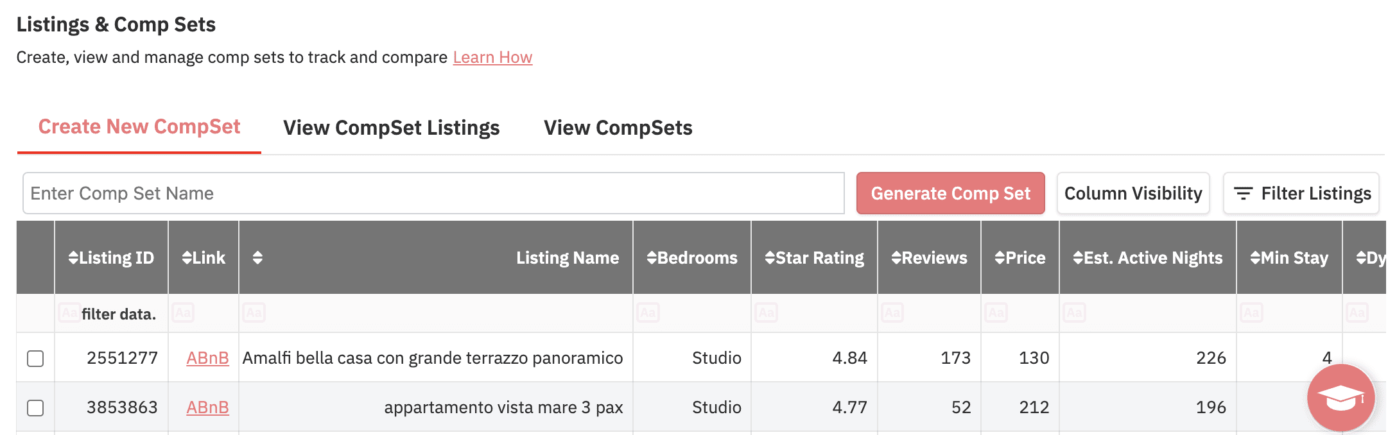
Task: Open the graduation cap help widget
Action: pos(1341,398)
